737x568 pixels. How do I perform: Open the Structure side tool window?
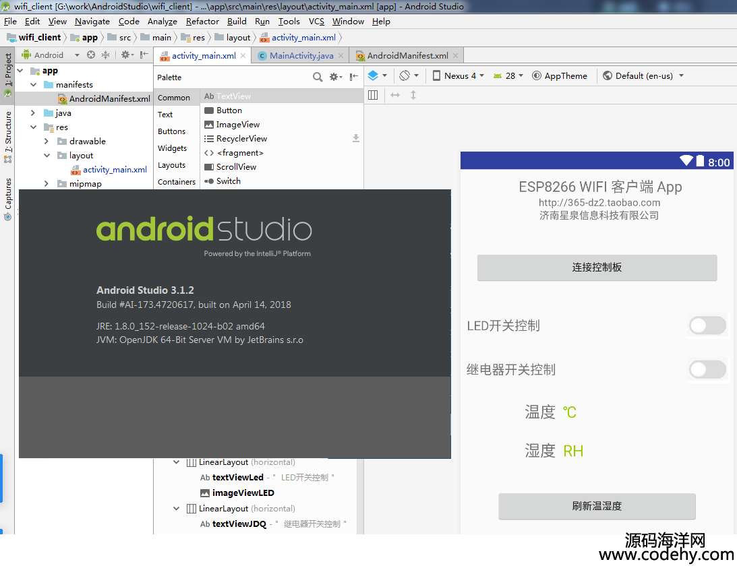click(x=7, y=137)
